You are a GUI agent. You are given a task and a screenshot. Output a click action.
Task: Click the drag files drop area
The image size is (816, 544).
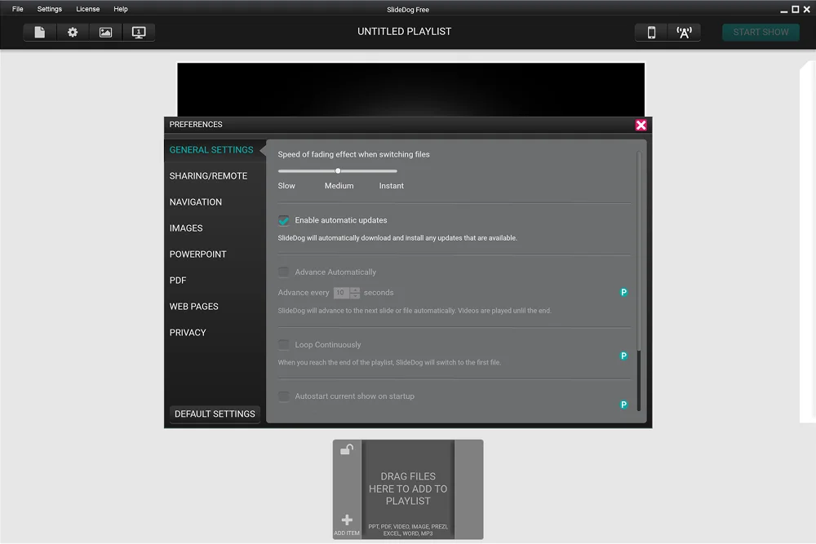408,489
